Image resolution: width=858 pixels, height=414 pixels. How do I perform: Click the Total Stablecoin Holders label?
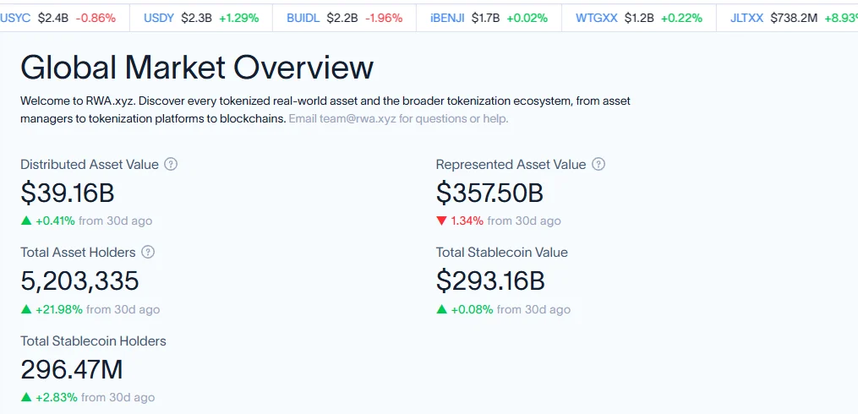pyautogui.click(x=93, y=340)
